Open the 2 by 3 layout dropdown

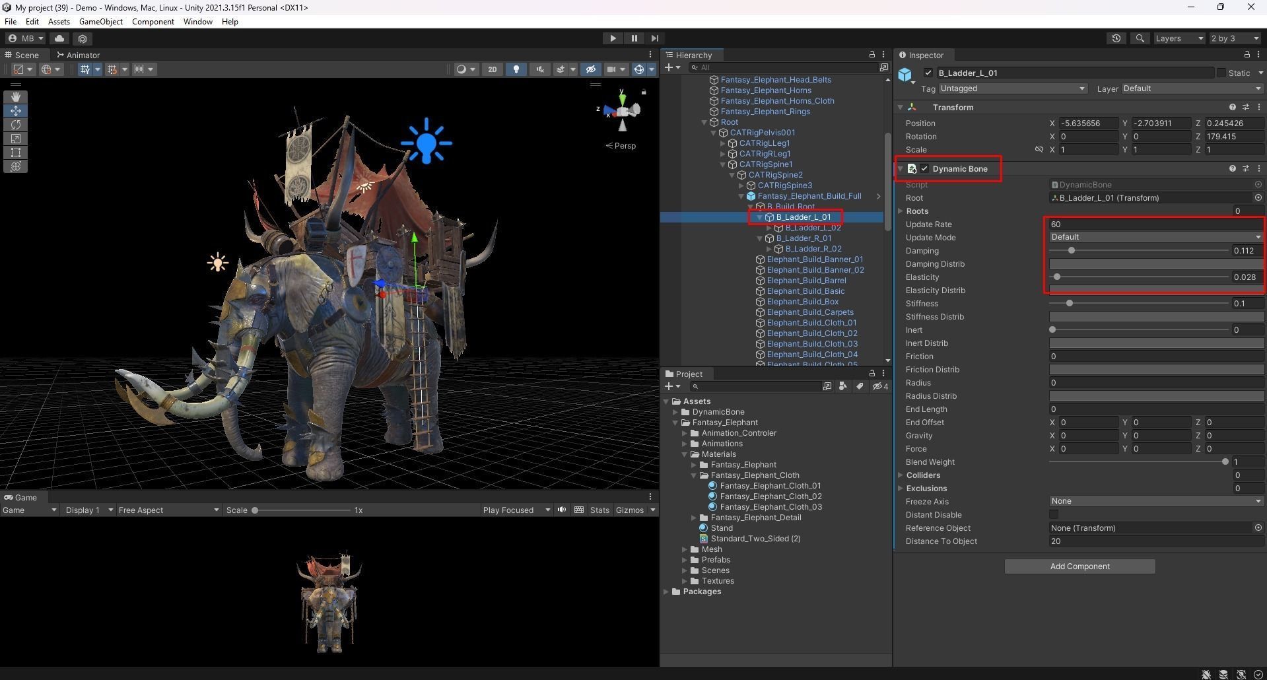[x=1235, y=38]
